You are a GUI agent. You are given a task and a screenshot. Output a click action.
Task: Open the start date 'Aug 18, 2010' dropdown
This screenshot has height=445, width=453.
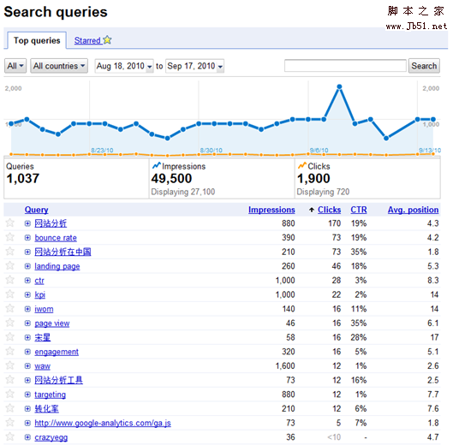coord(124,66)
